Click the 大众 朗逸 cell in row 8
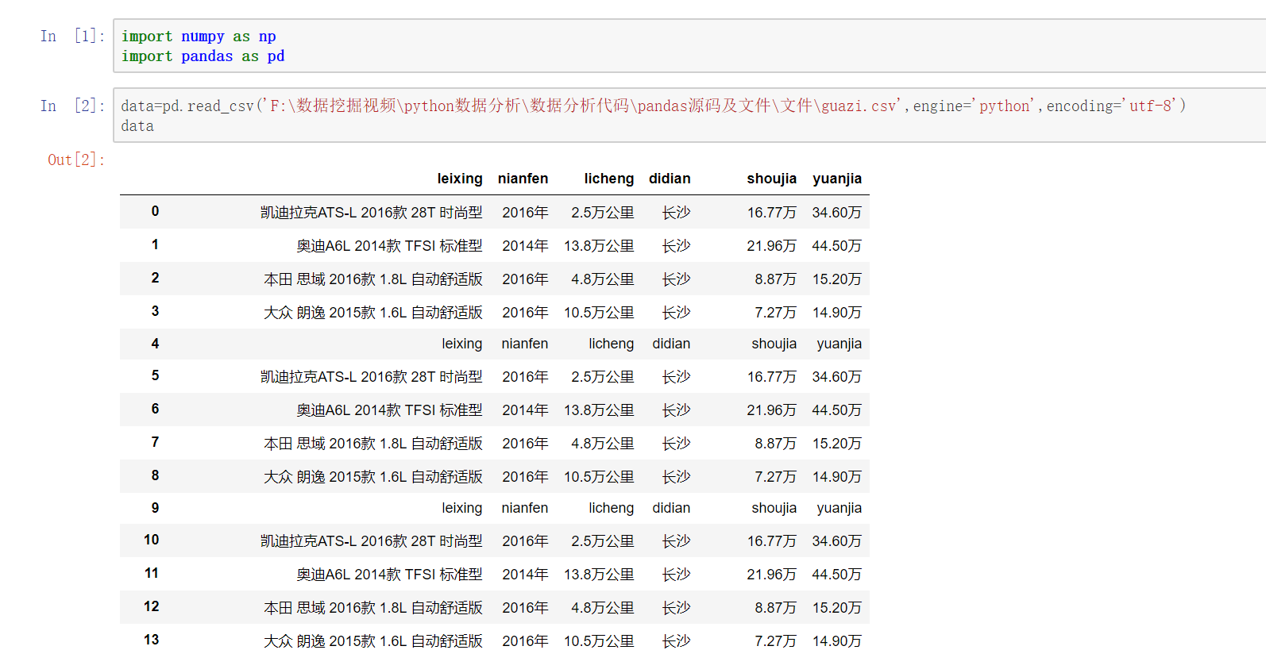The height and width of the screenshot is (650, 1266). (x=372, y=477)
